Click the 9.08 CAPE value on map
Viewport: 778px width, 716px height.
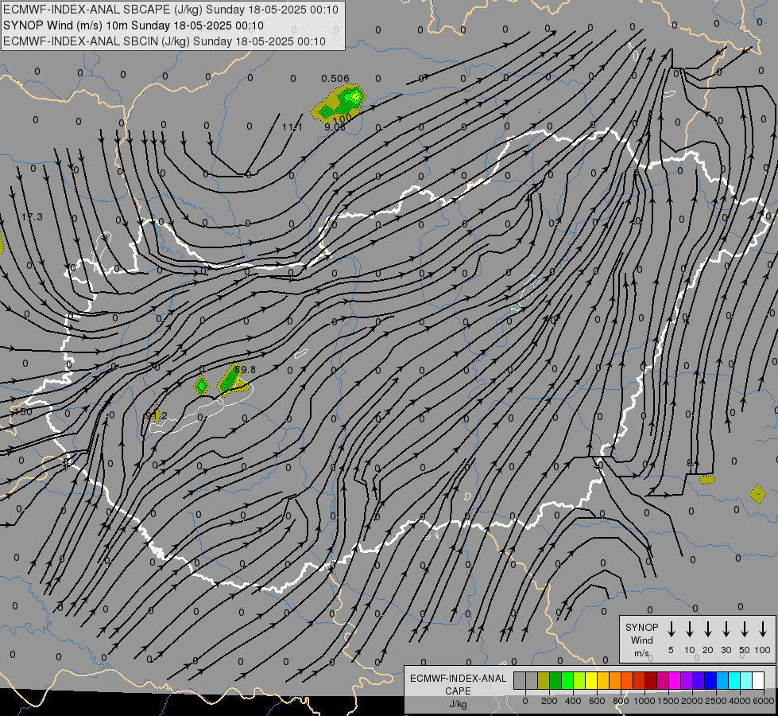(335, 126)
